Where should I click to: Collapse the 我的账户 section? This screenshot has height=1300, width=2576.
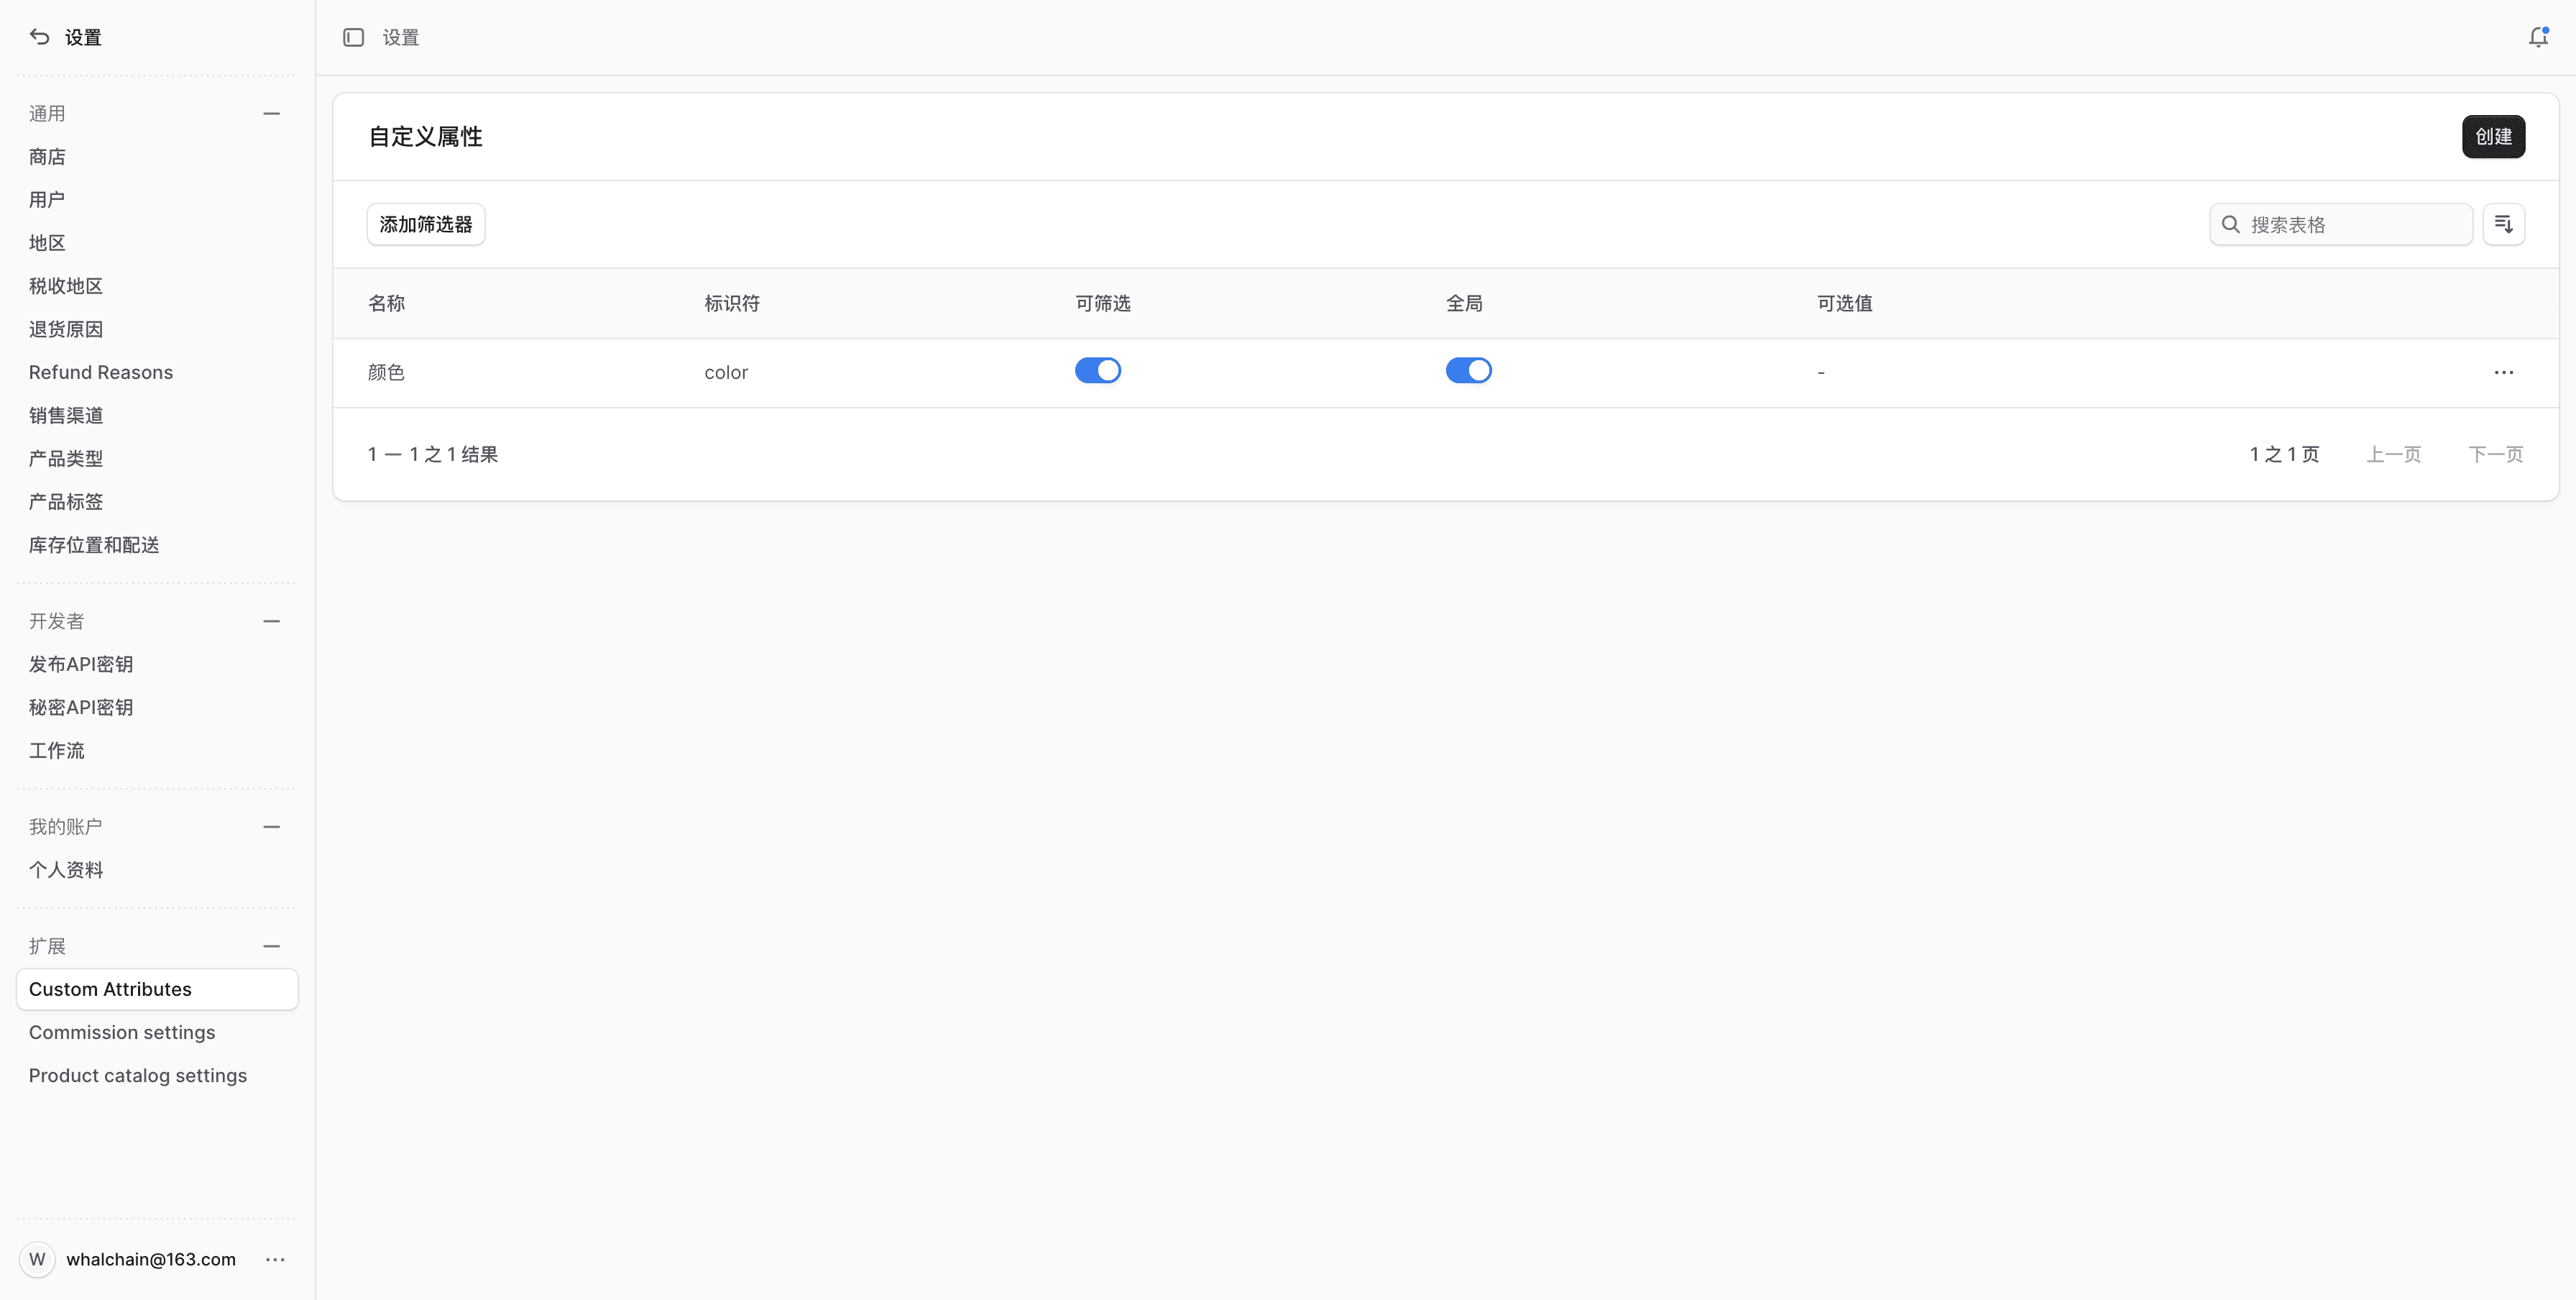[x=271, y=827]
